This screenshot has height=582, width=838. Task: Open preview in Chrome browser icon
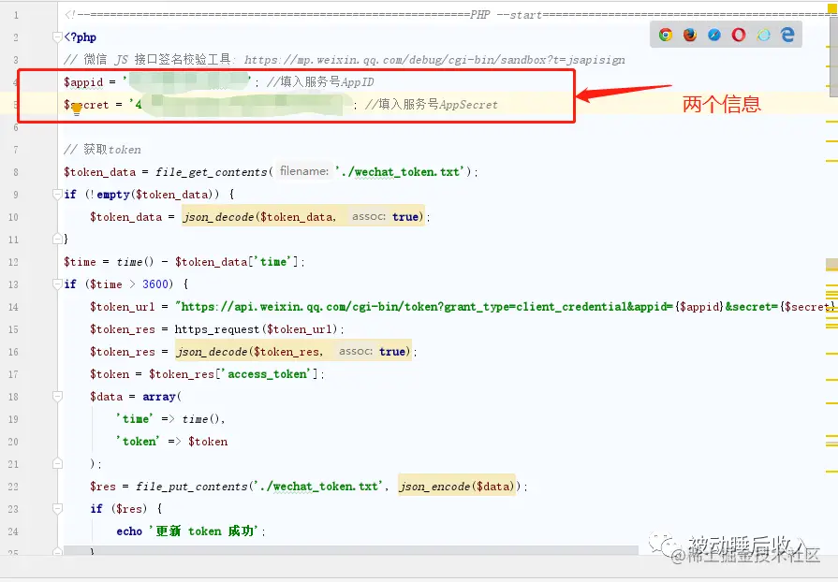(x=666, y=36)
